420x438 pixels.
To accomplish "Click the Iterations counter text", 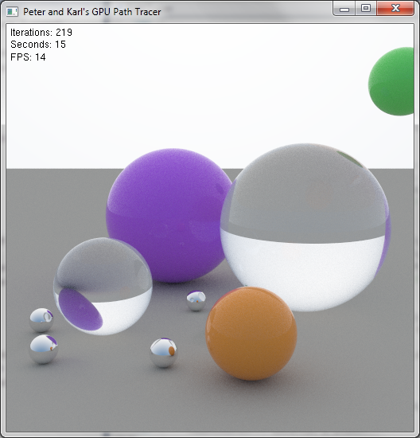I will tap(41, 33).
